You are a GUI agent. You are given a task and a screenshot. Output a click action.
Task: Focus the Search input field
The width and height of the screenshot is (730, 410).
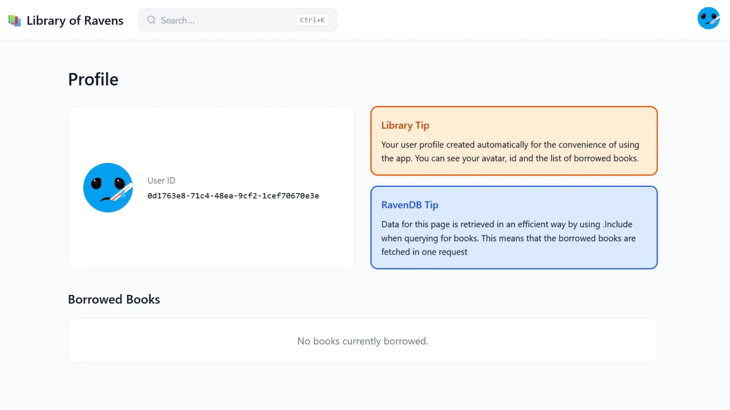point(238,20)
